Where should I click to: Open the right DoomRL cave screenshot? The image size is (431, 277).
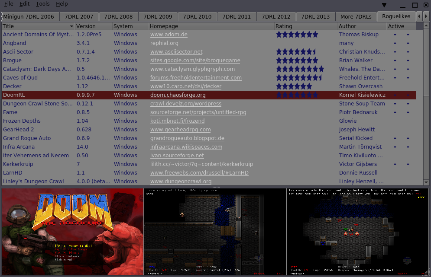[358, 232]
